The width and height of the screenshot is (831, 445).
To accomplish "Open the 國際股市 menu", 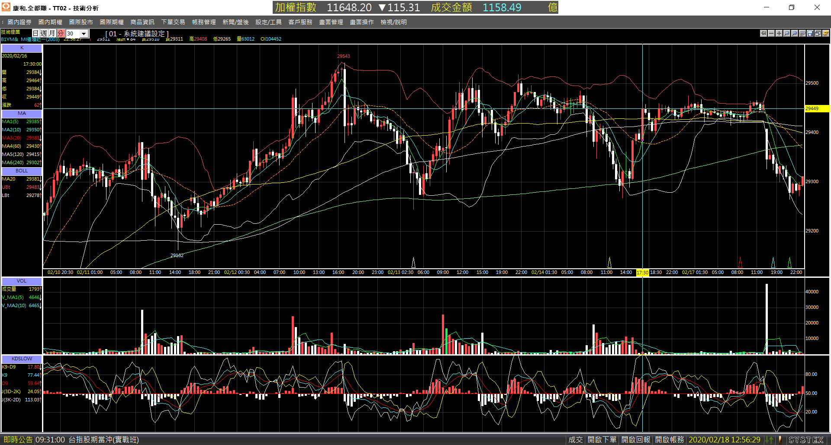I will point(81,22).
